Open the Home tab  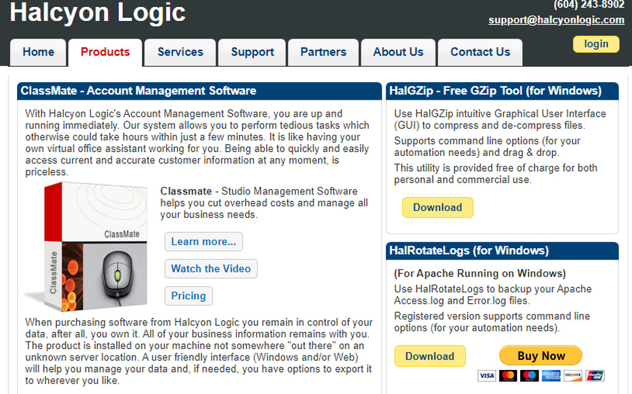click(39, 52)
